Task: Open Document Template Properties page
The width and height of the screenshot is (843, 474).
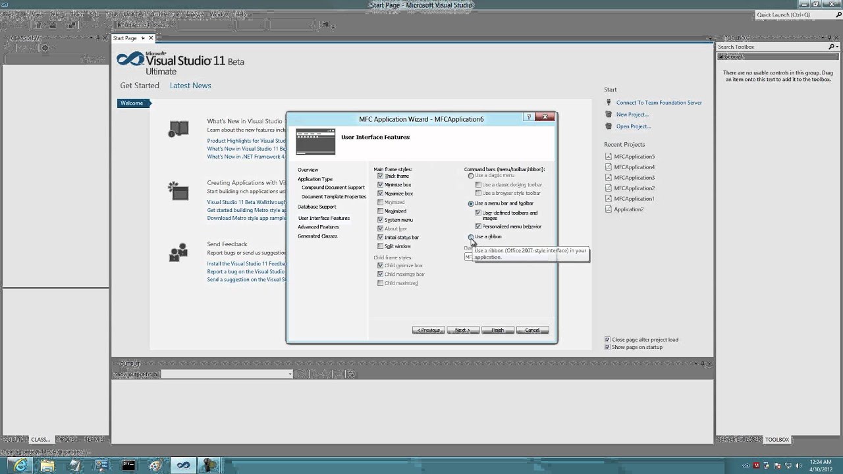Action: [x=334, y=197]
